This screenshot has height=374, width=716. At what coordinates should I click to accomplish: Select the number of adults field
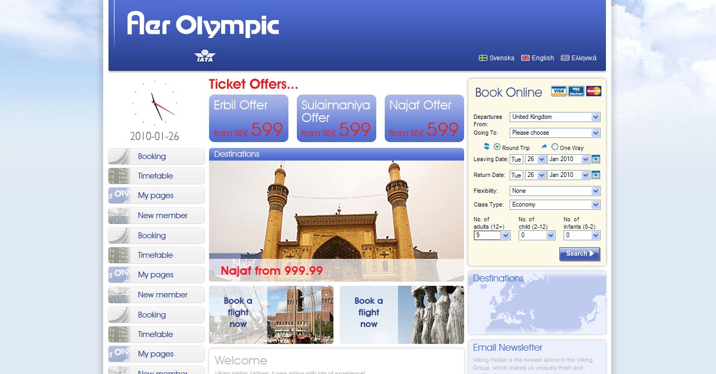(492, 236)
